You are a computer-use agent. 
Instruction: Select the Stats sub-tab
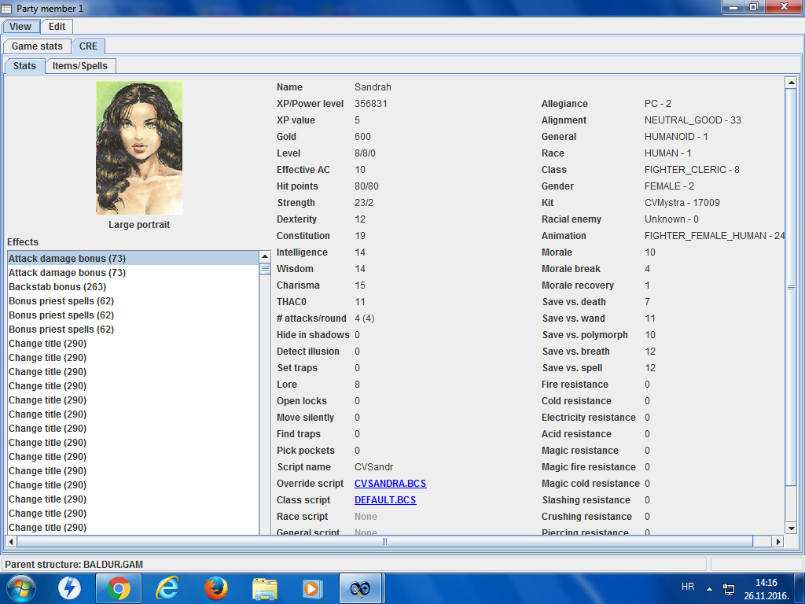(24, 66)
